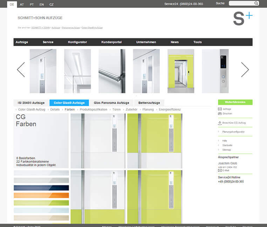Show previous carousel images with left arrow
The height and width of the screenshot is (227, 267).
point(21,69)
